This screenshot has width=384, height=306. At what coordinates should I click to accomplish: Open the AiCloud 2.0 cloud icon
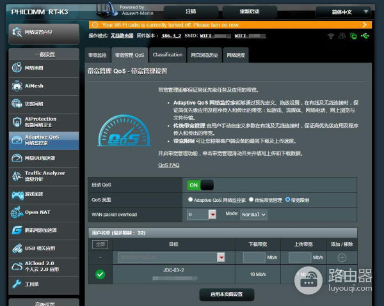[x=17, y=266]
